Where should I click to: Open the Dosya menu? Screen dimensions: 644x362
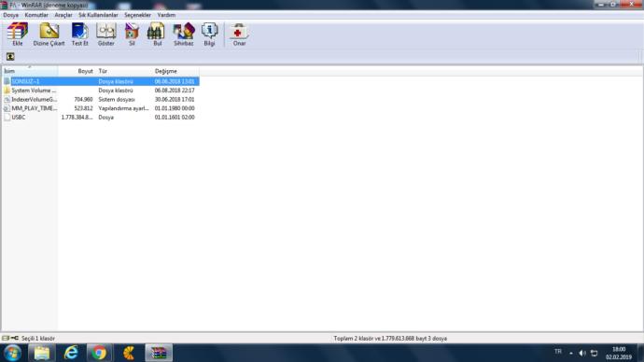10,15
